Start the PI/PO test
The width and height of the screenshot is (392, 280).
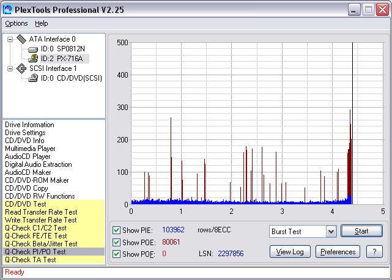tap(361, 231)
